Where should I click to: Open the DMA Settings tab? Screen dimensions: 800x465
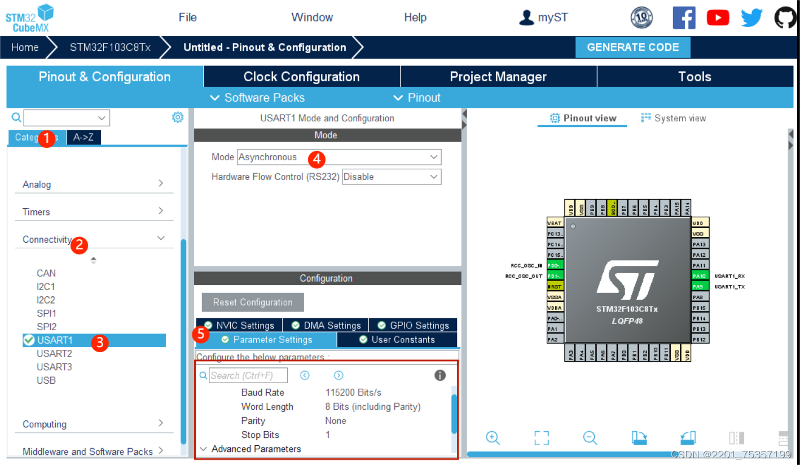click(x=326, y=325)
